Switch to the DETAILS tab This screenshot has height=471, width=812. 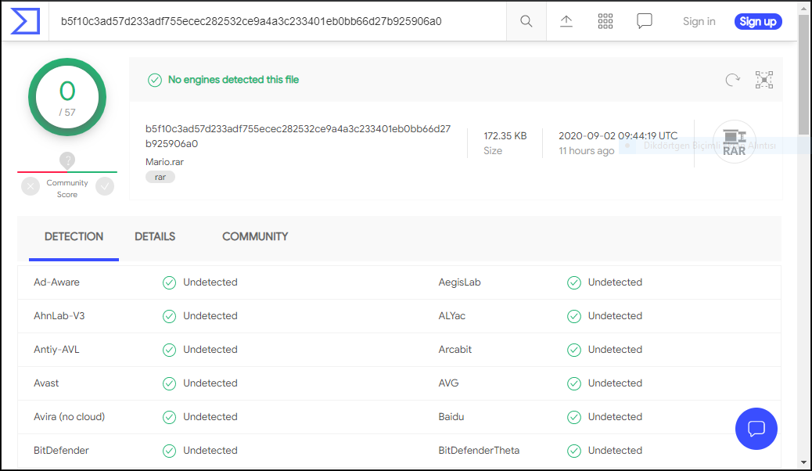point(155,237)
